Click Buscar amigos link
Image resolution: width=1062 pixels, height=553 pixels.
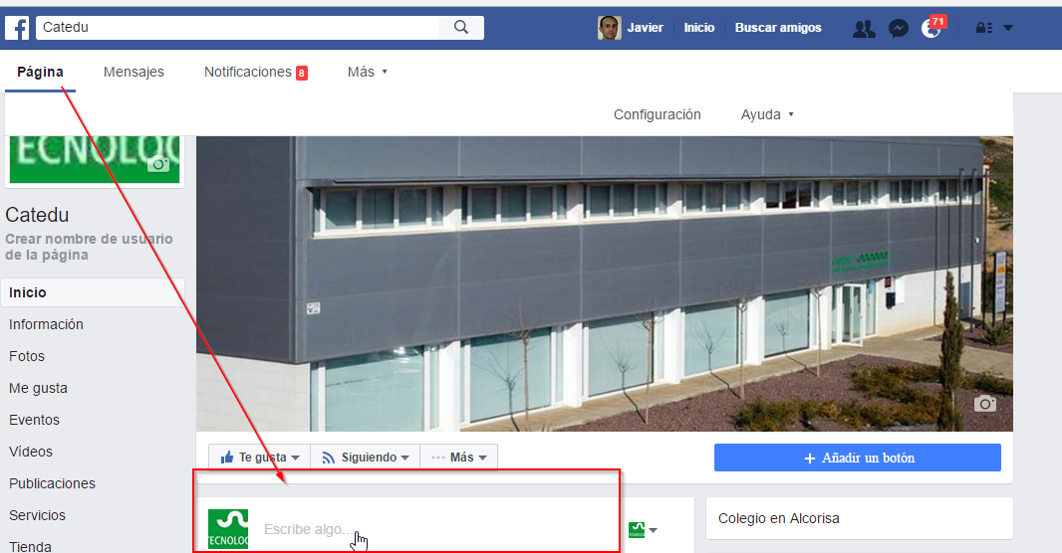[778, 28]
